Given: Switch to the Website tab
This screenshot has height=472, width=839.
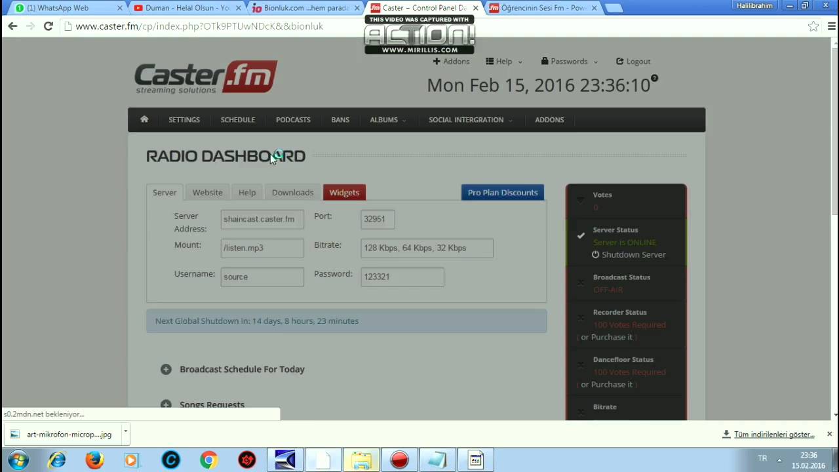Looking at the screenshot, I should tap(207, 192).
